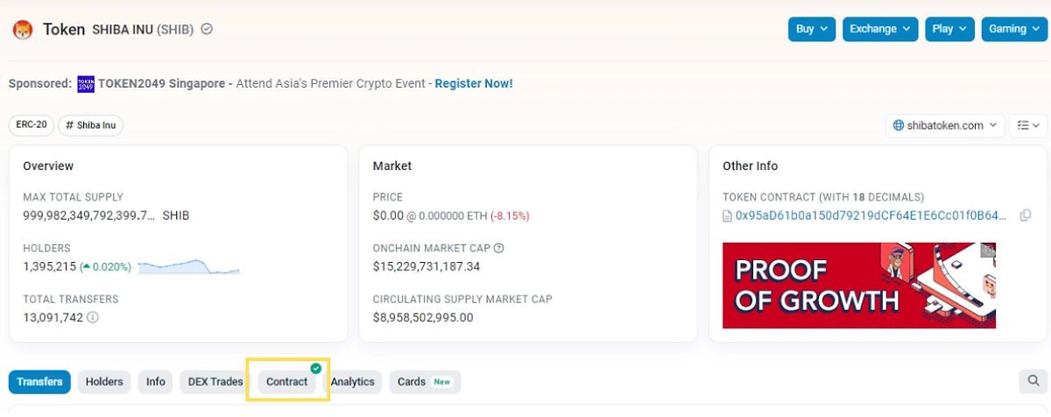Click the total transfers value 13,091,742
1051x417 pixels.
53,317
